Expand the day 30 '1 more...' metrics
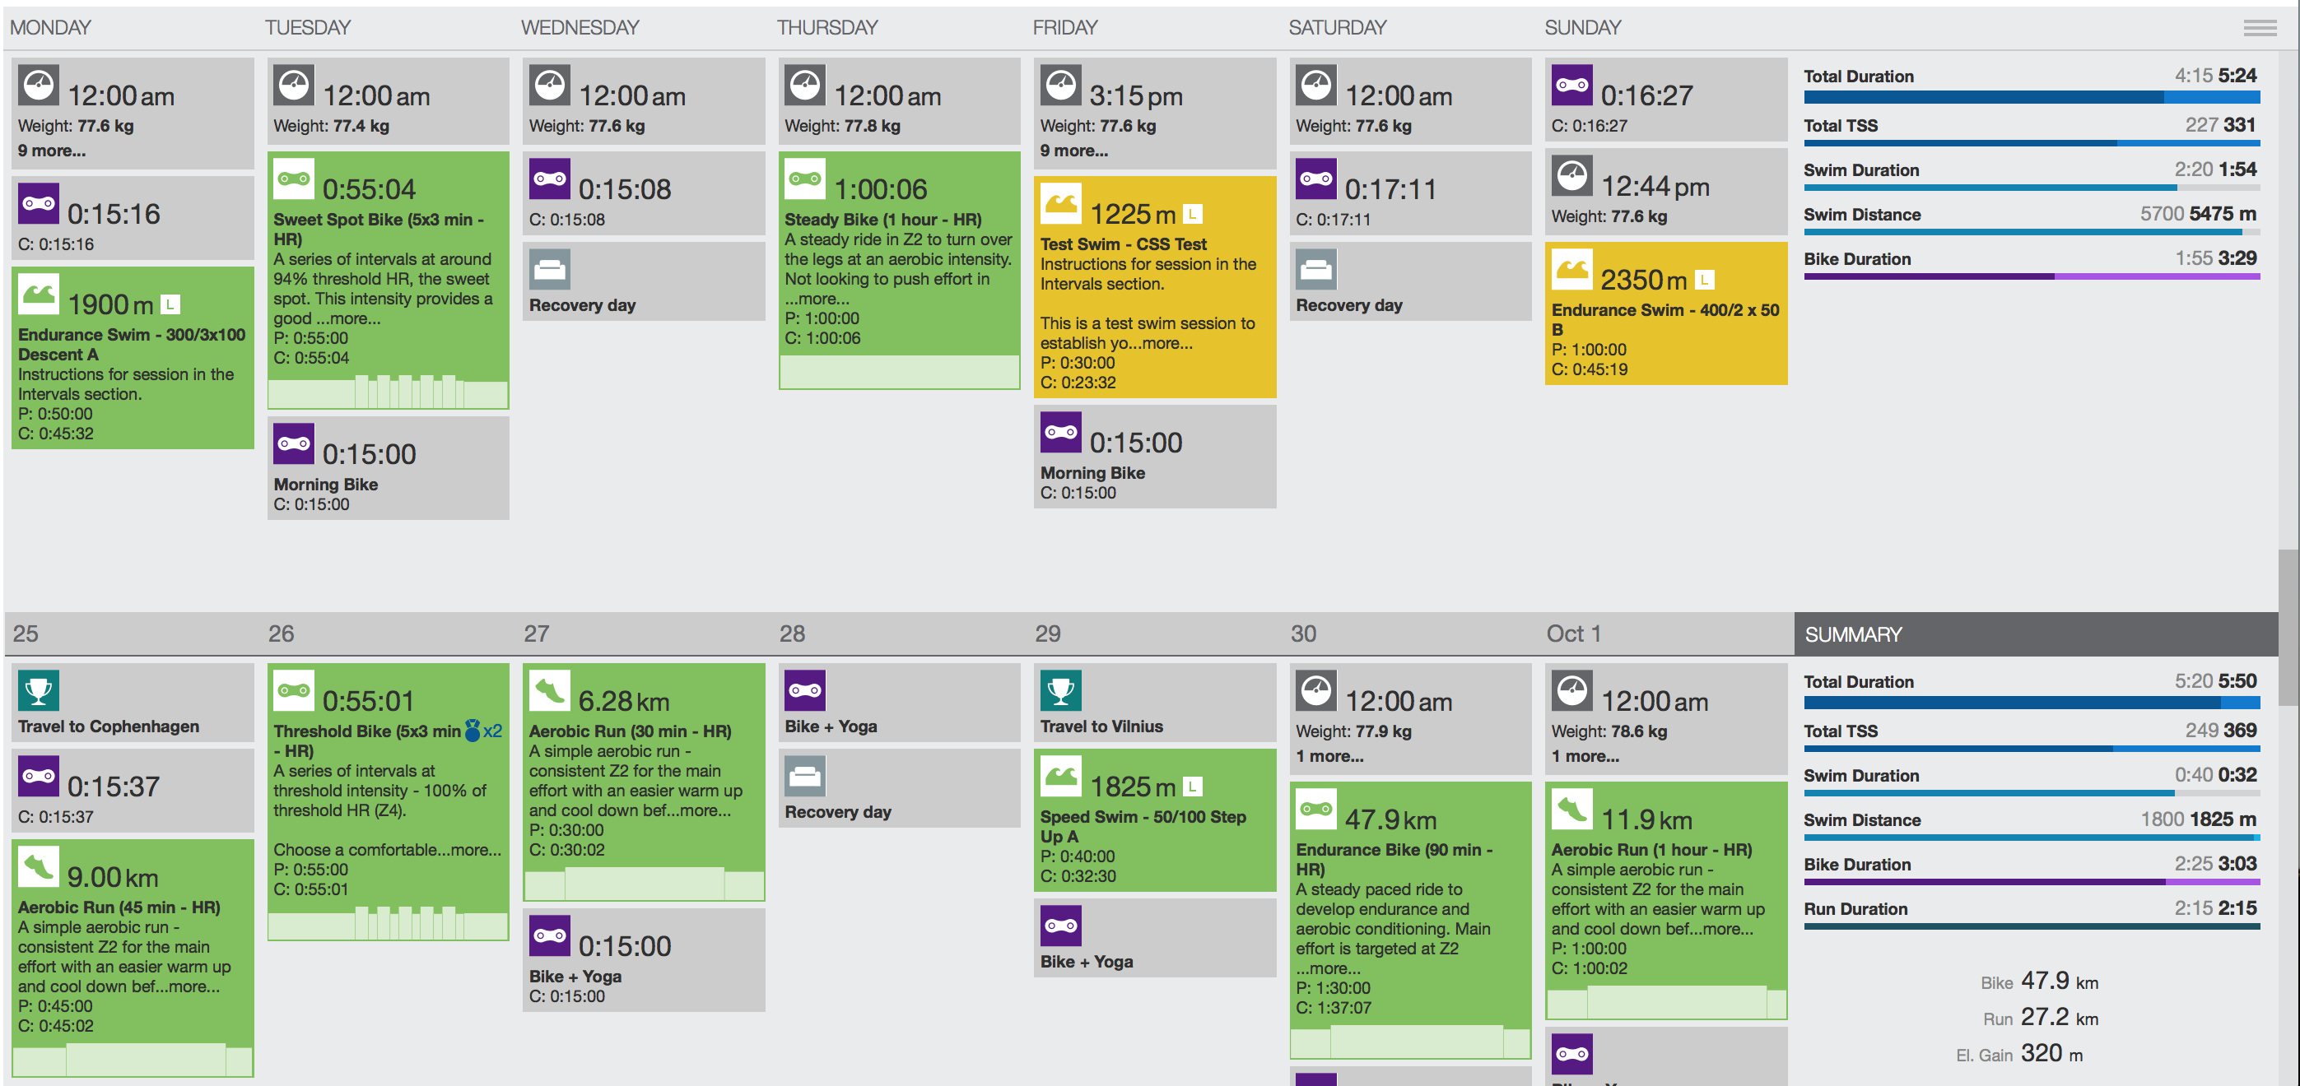Image resolution: width=2300 pixels, height=1086 pixels. click(1329, 756)
